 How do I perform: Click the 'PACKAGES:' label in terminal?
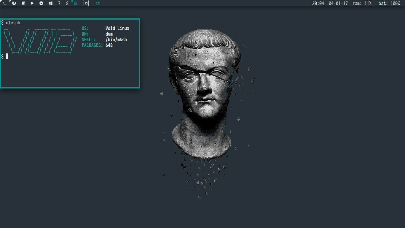pos(93,45)
